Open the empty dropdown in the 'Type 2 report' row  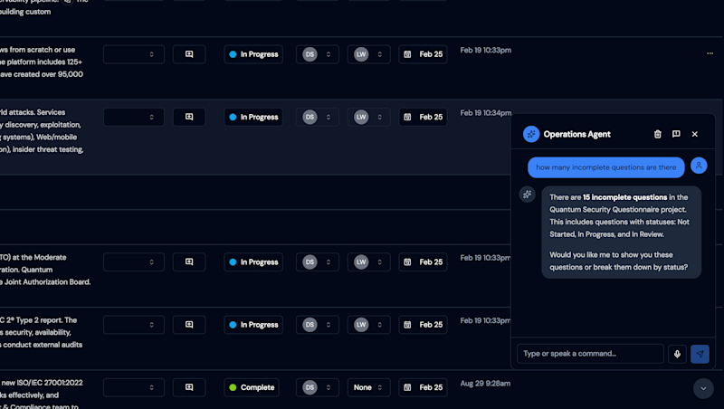134,325
